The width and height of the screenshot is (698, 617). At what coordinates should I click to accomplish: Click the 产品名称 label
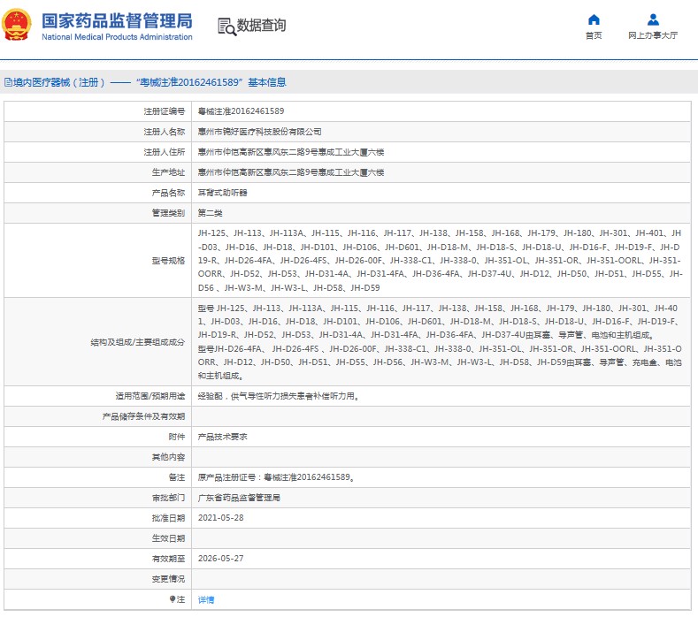tap(168, 193)
